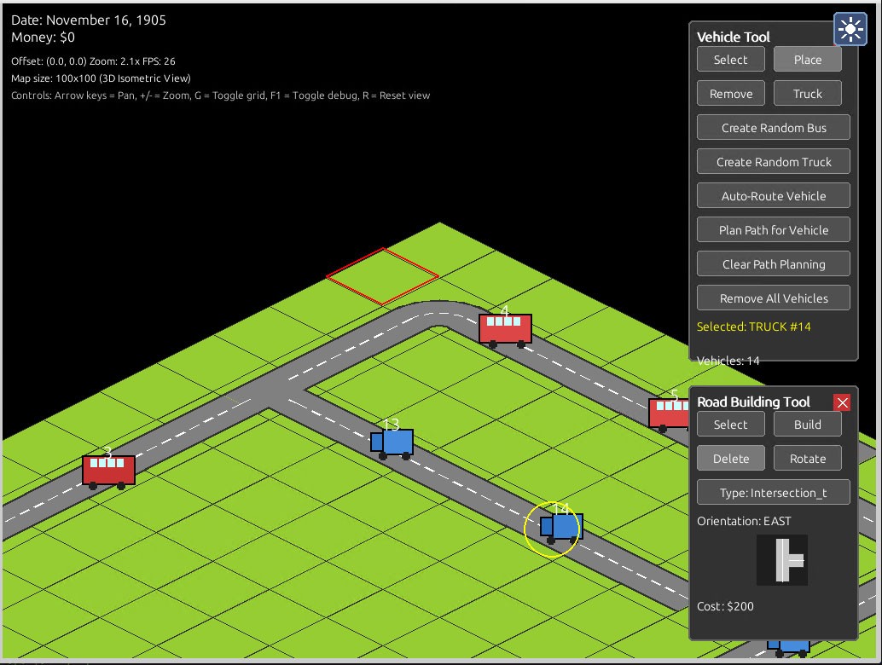Clear Path Planning
Image resolution: width=882 pixels, height=665 pixels.
tap(773, 263)
